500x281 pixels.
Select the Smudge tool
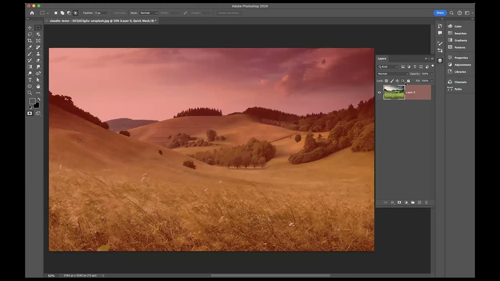[x=38, y=67]
